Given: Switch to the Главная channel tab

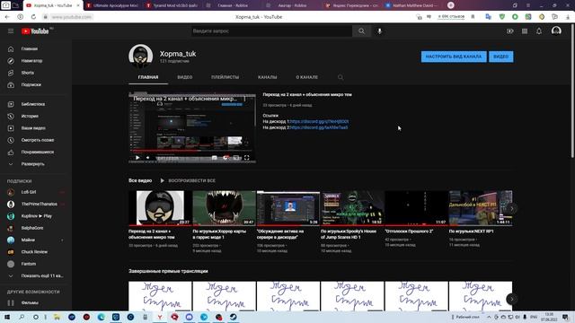Looking at the screenshot, I should click(x=148, y=77).
